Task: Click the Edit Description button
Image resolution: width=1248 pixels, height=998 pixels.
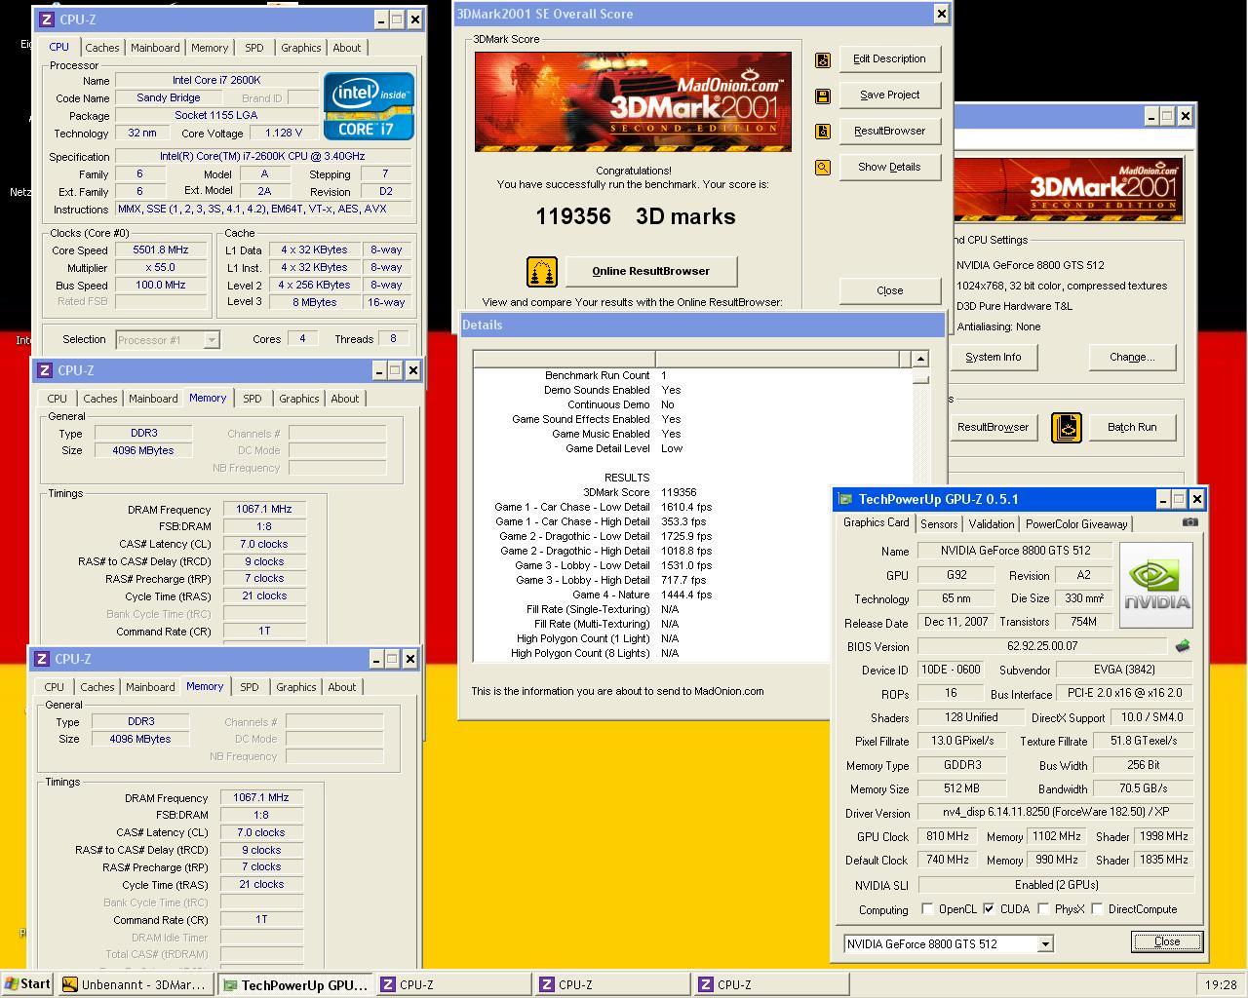Action: tap(889, 58)
